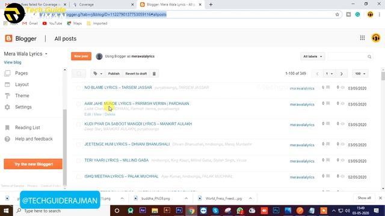
Task: Open the taskbar volume icon
Action: [x=347, y=211]
